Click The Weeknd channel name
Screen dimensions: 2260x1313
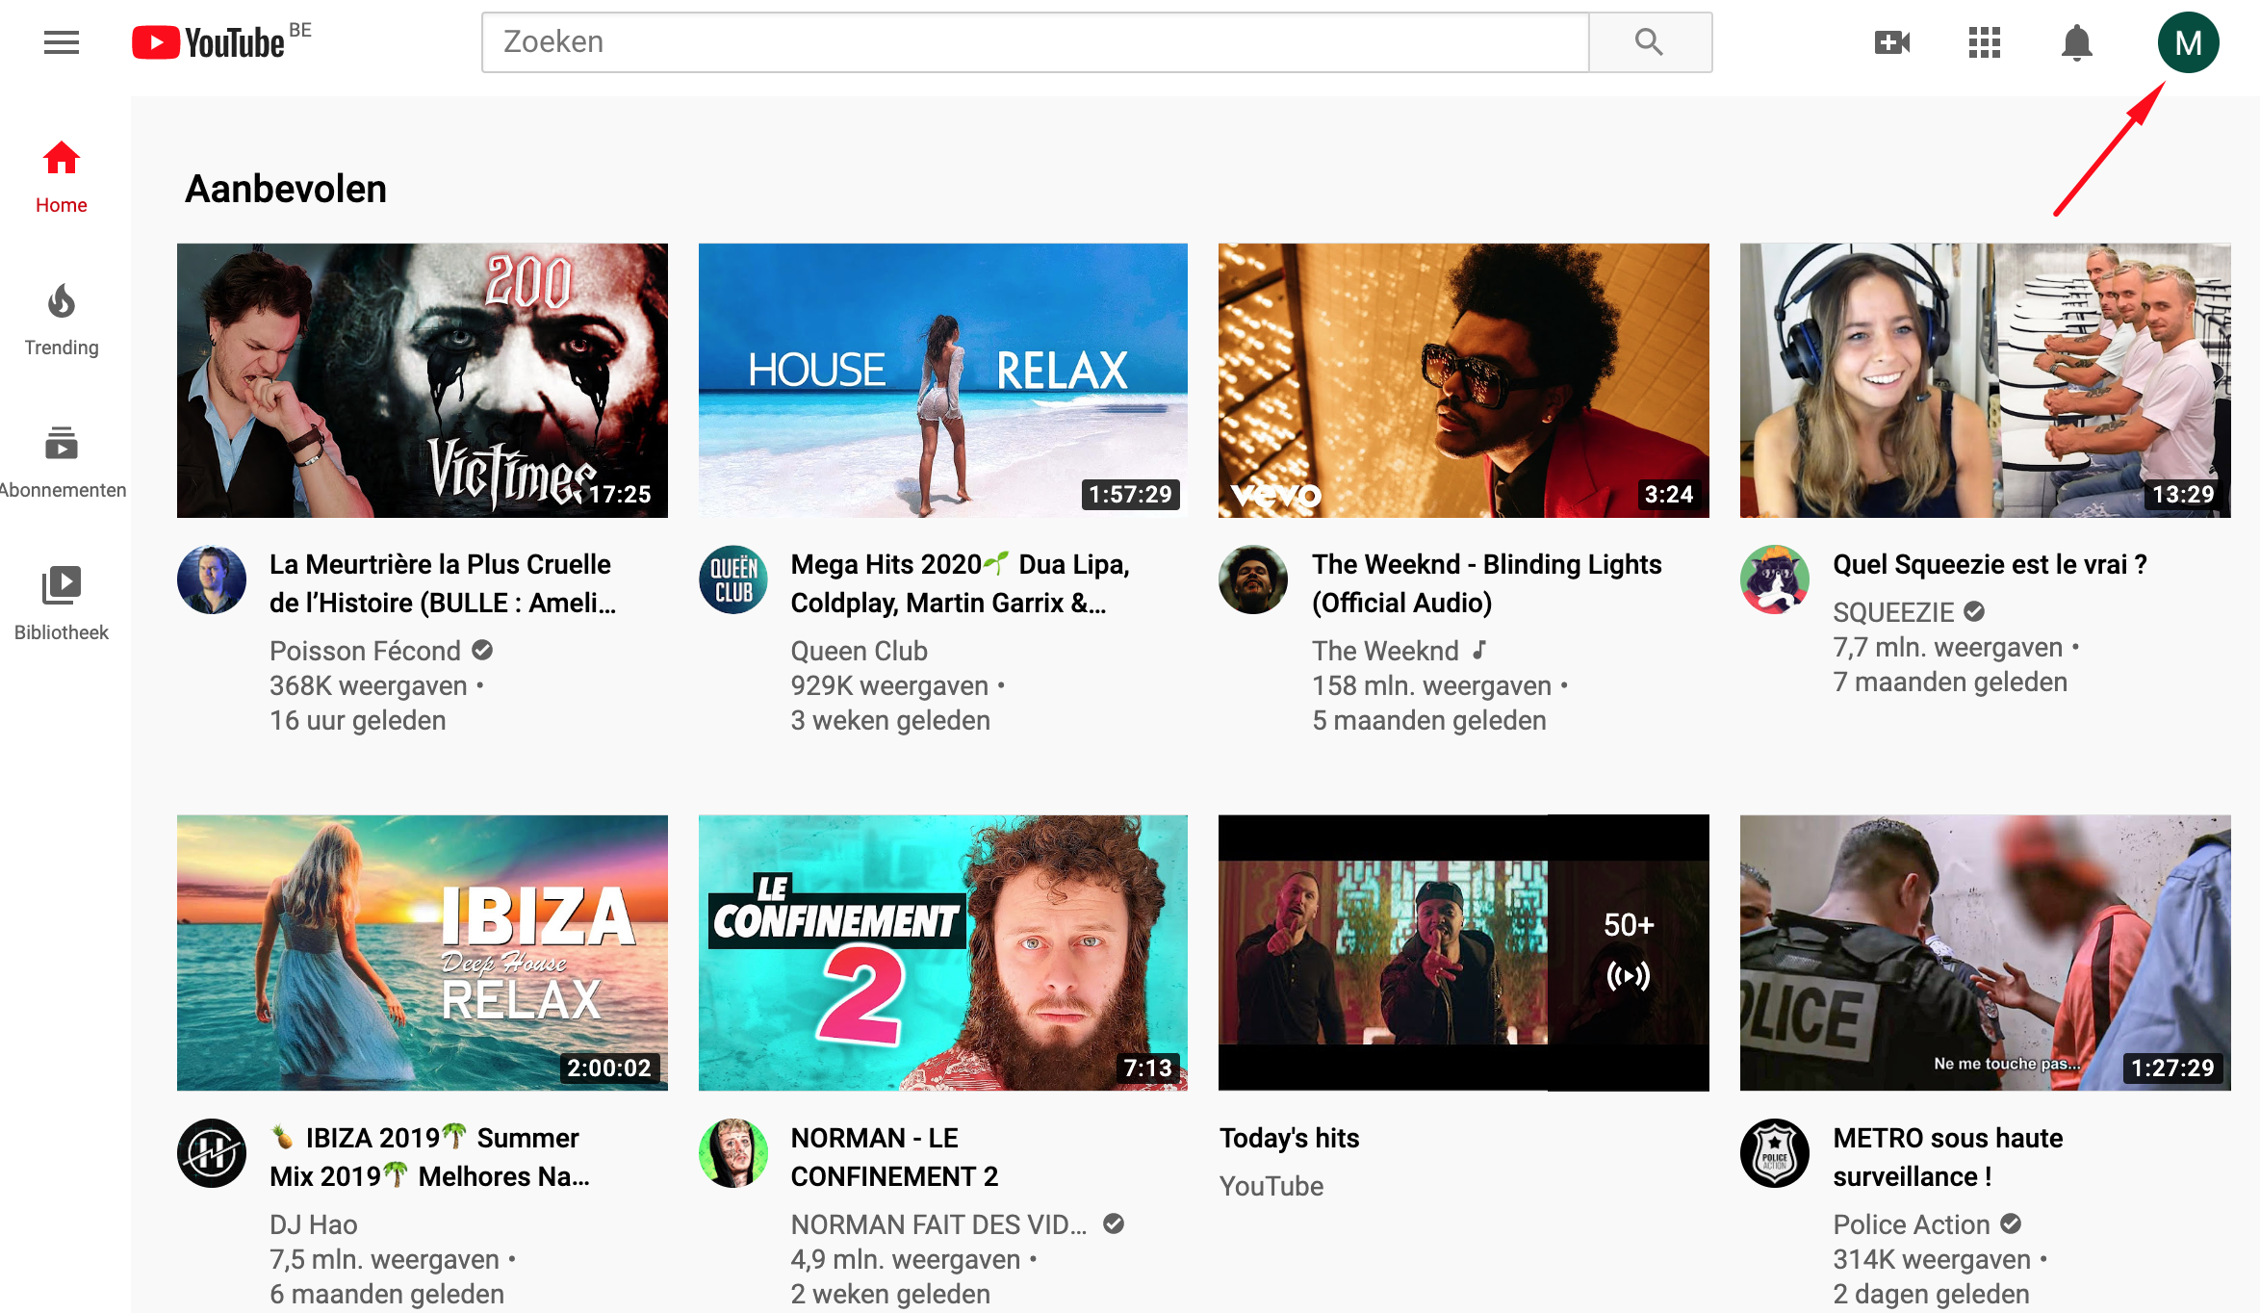[x=1385, y=651]
